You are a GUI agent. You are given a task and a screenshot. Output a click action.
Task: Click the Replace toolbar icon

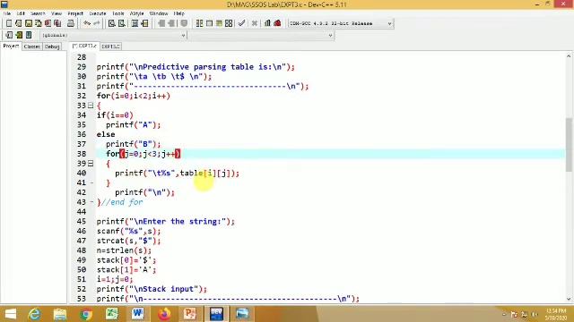(122, 23)
